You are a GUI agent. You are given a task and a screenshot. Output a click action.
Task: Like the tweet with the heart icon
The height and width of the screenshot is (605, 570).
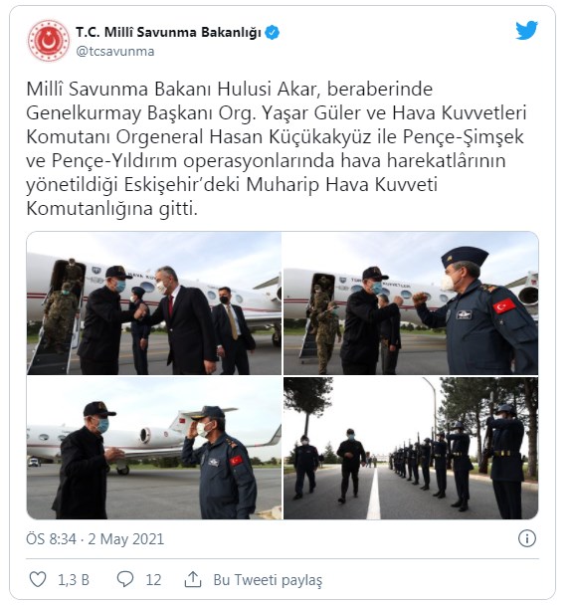[38, 579]
